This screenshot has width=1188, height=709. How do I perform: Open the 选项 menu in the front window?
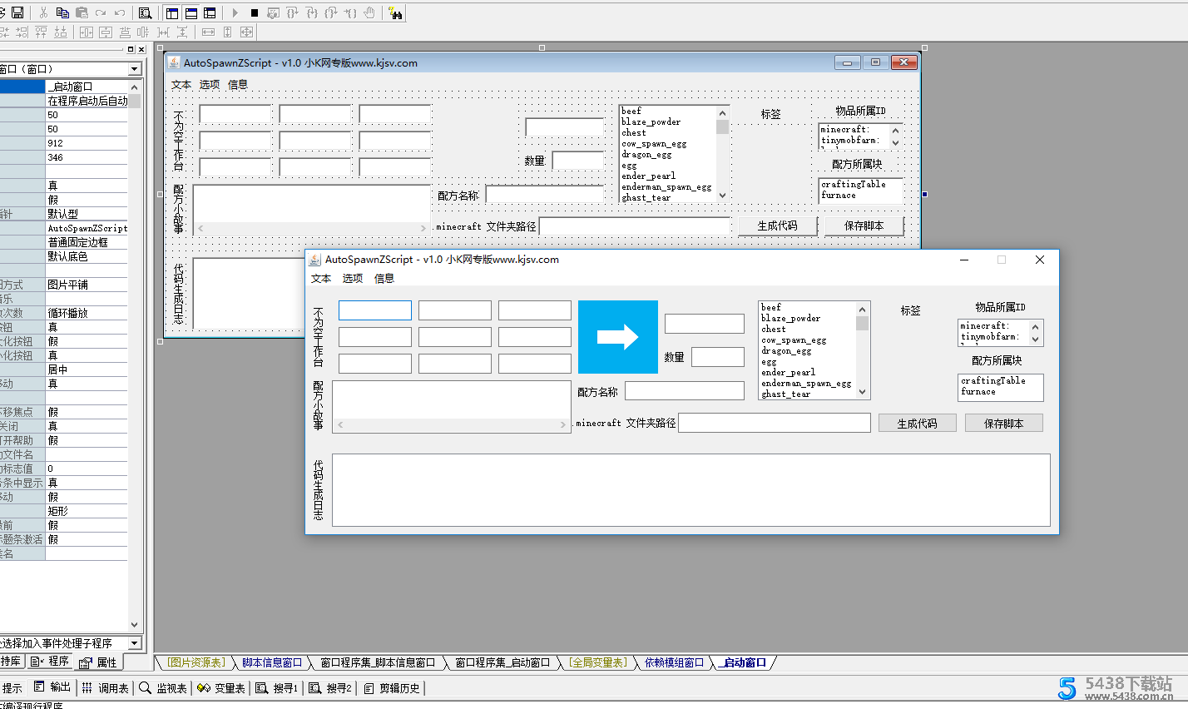(x=353, y=279)
